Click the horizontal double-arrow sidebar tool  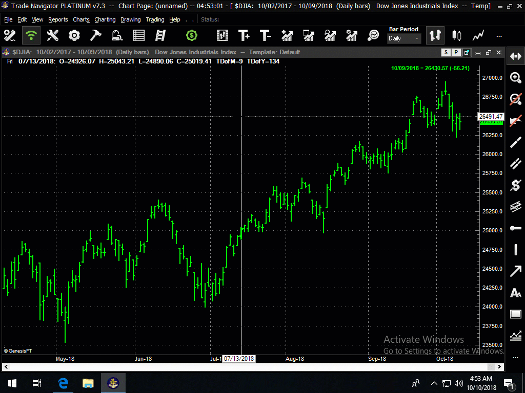pos(516,56)
